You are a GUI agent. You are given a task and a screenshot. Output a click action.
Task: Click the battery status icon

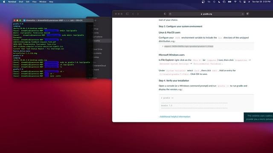tap(229, 2)
